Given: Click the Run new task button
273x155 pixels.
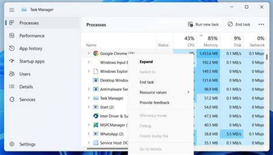Looking at the screenshot, I should [203, 25].
